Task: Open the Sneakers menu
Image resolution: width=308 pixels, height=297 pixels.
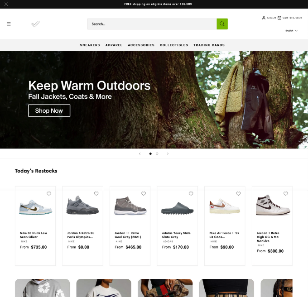Action: [90, 45]
